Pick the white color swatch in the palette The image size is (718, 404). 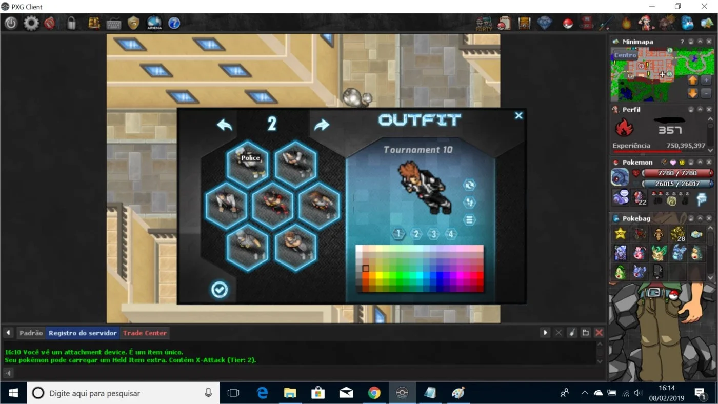pos(359,249)
